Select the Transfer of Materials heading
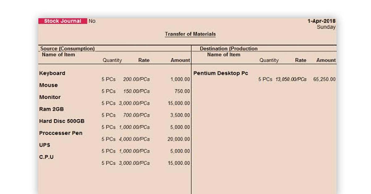 tap(190, 34)
